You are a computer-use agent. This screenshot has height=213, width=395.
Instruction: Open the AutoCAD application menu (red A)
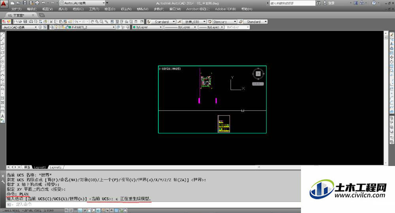(4, 4)
